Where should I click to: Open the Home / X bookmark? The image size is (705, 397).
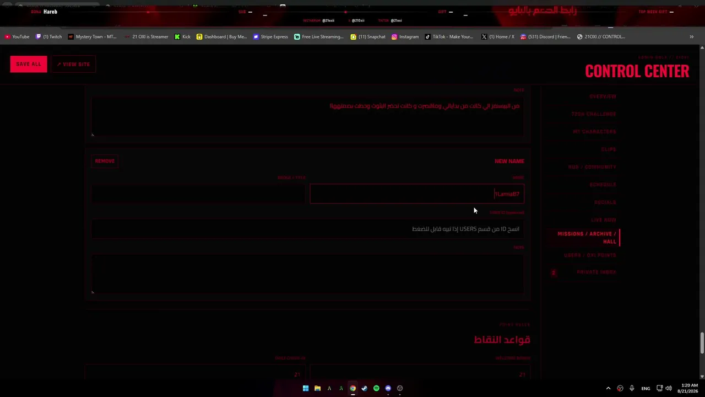[498, 37]
